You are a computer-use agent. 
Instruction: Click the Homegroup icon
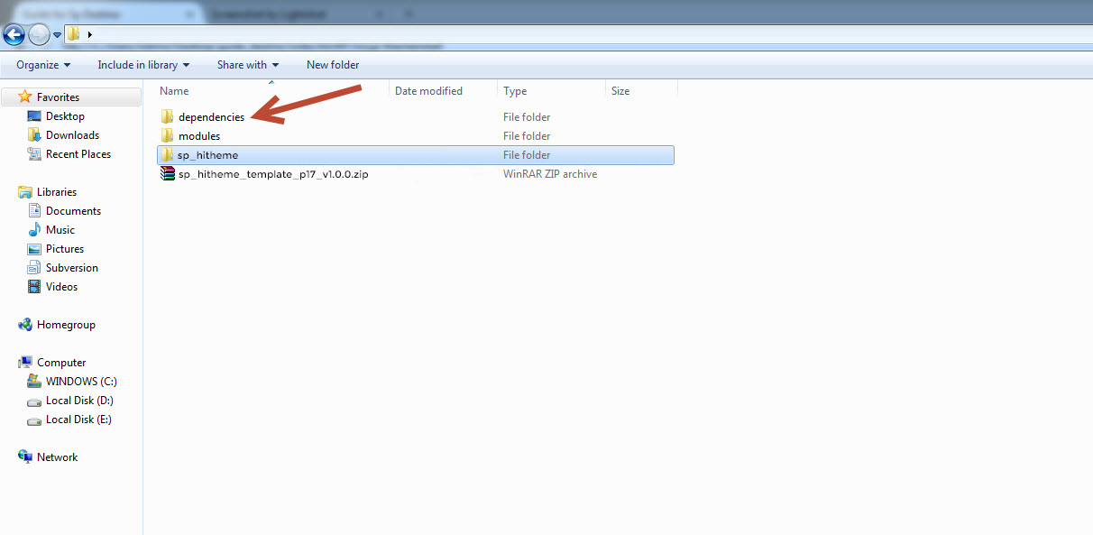pyautogui.click(x=25, y=325)
